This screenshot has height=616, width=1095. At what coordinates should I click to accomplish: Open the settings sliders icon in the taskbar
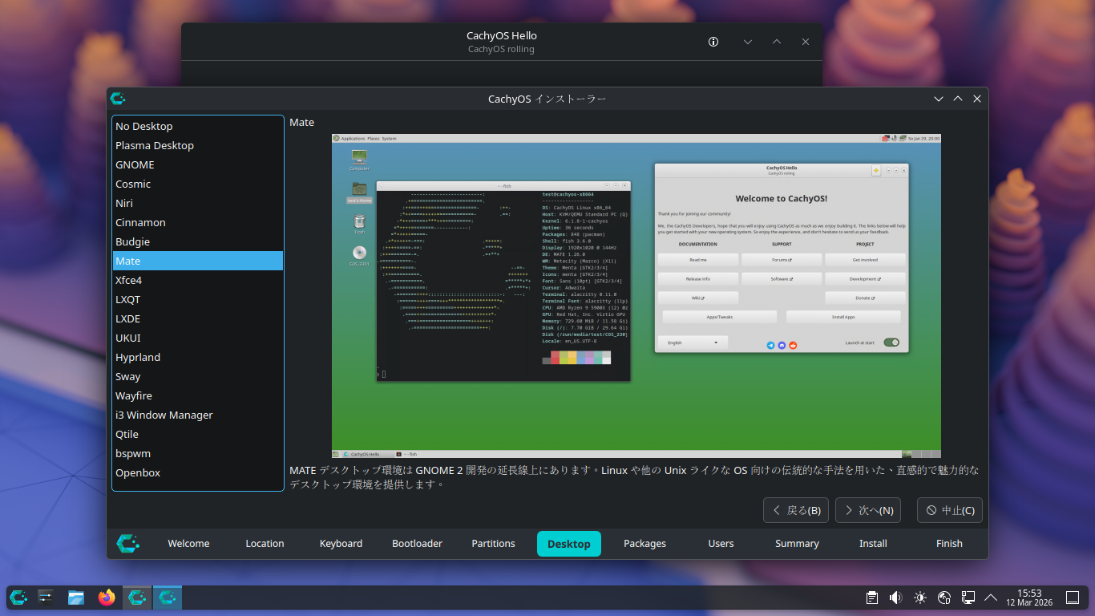[46, 598]
